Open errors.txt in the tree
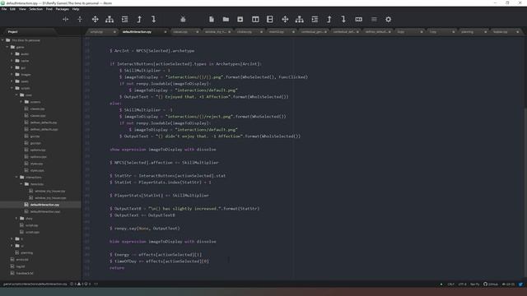This screenshot has height=296, width=527. [x=22, y=260]
